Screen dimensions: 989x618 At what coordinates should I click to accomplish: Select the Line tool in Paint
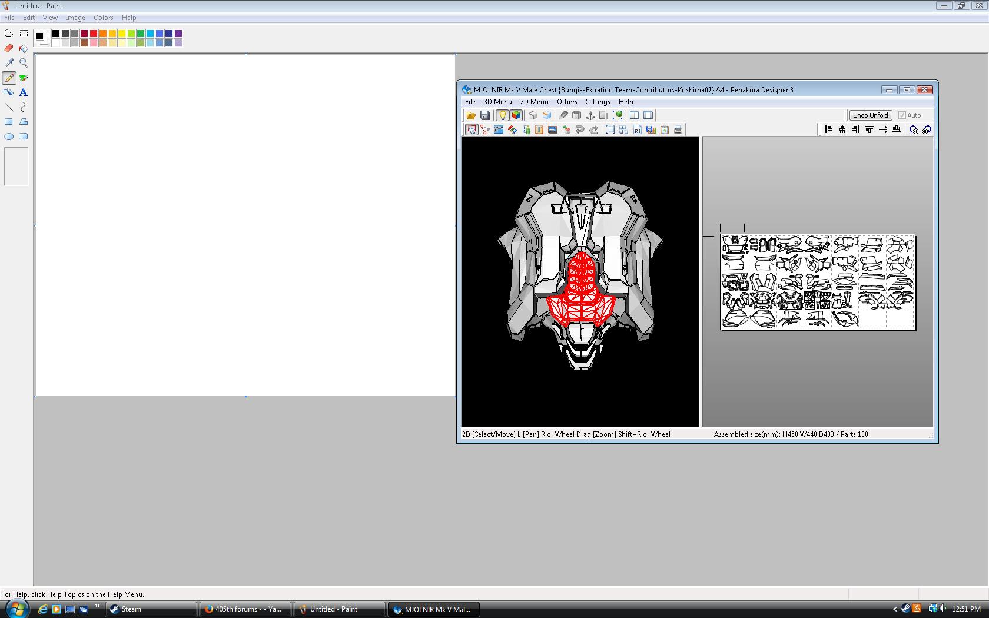(x=9, y=107)
